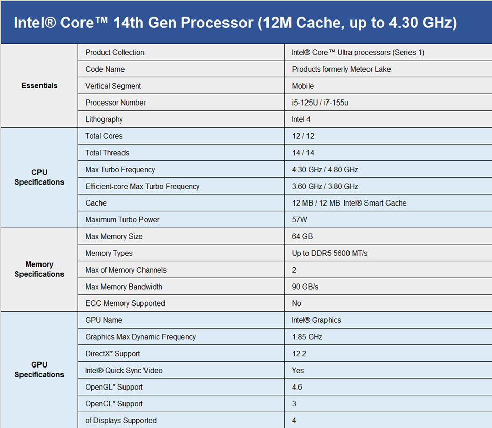Select the CPU Specifications section cell
Viewport: 492px width, 428px height.
coord(39,177)
